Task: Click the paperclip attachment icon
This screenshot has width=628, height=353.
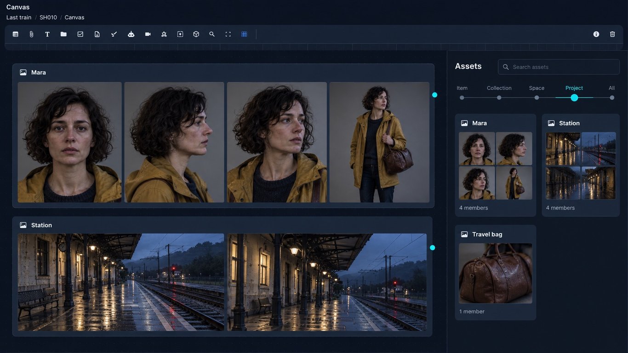Action: pos(31,34)
